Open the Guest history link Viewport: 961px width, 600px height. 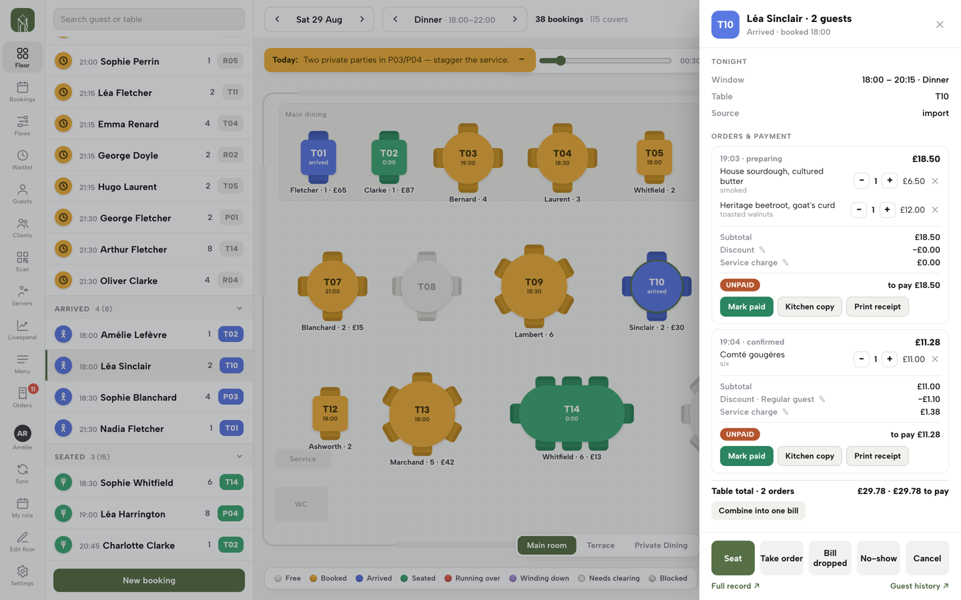click(919, 586)
